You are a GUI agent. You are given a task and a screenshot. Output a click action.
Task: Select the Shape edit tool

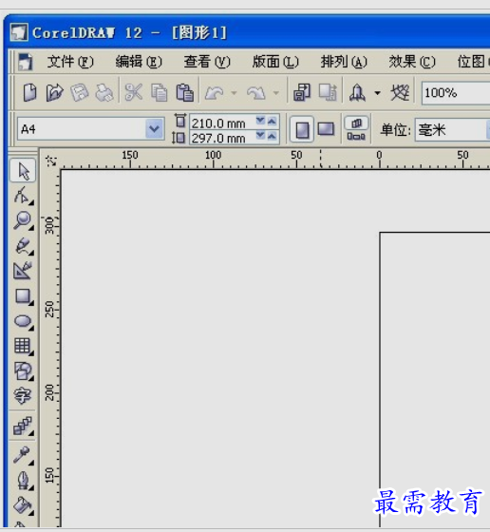[23, 196]
